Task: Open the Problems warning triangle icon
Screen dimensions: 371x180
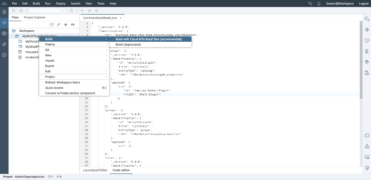Action: 367,146
